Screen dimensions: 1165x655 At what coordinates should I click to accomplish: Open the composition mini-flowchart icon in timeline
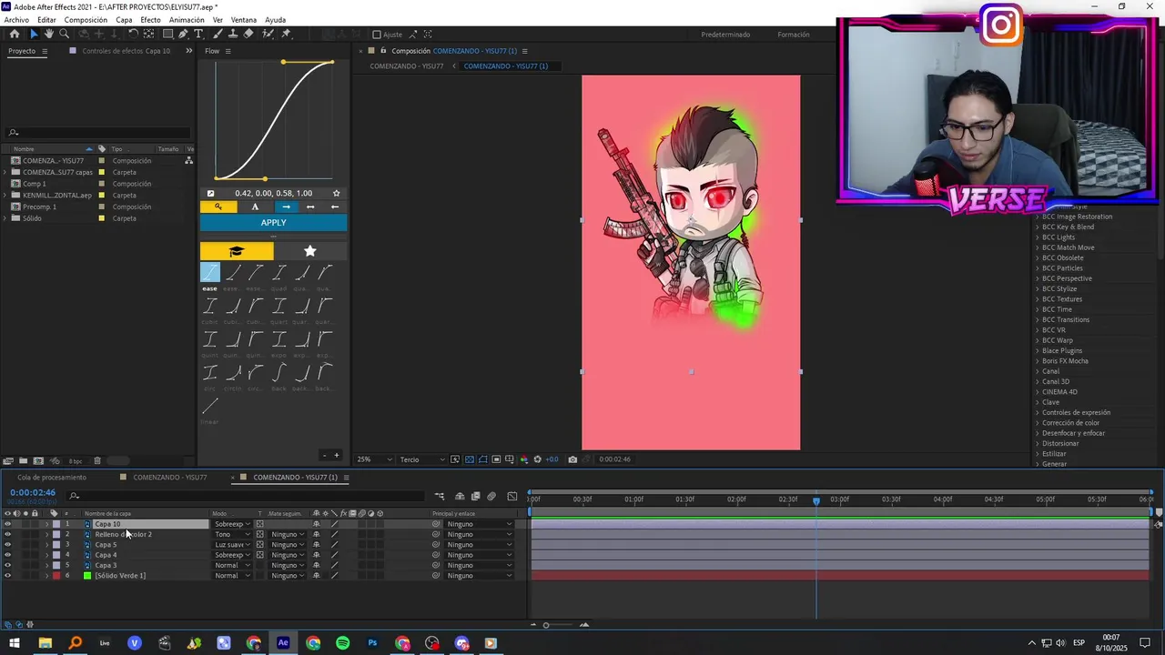tap(440, 497)
